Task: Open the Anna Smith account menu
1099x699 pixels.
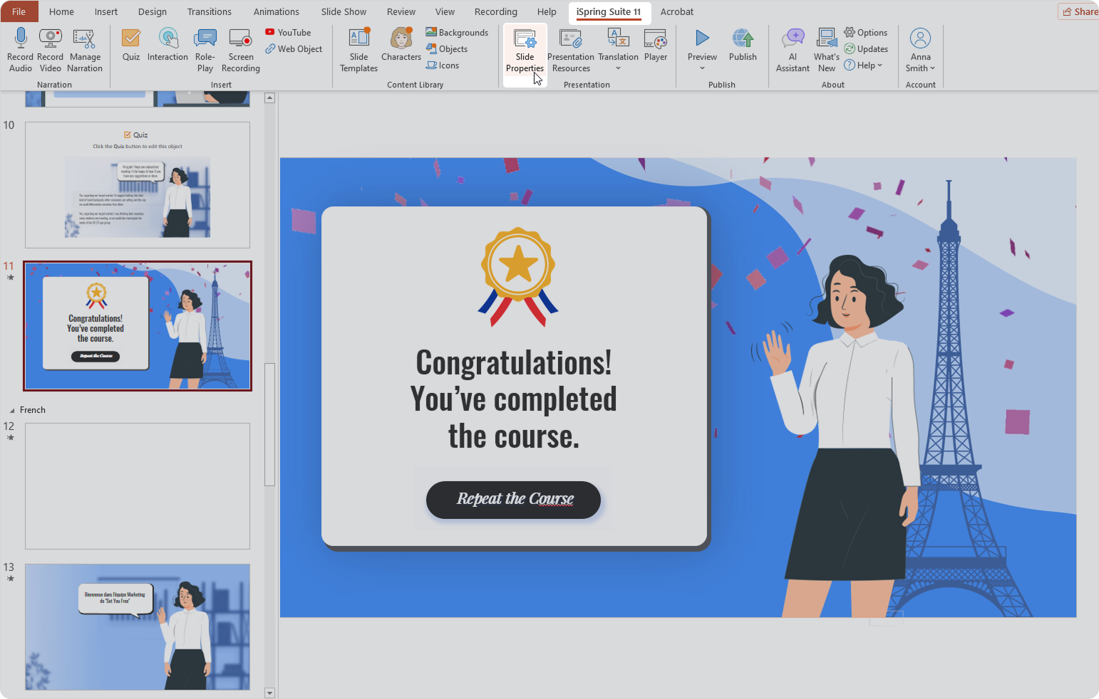Action: pyautogui.click(x=920, y=50)
